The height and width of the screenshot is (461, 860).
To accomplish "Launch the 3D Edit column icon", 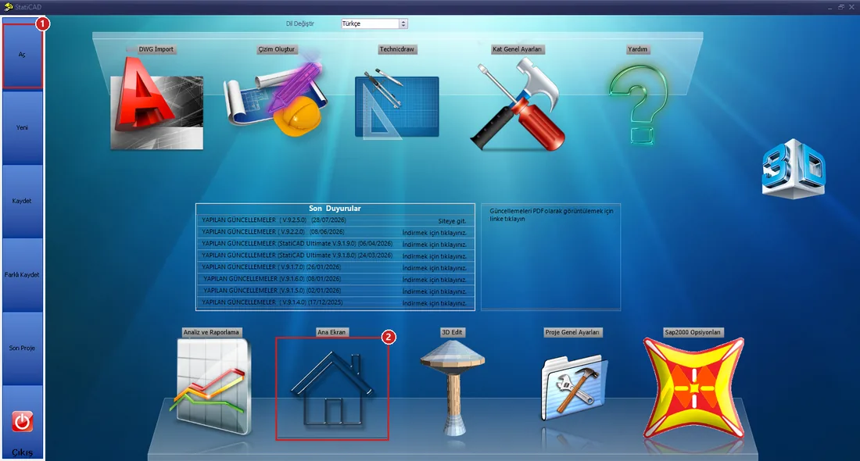I will coord(453,388).
